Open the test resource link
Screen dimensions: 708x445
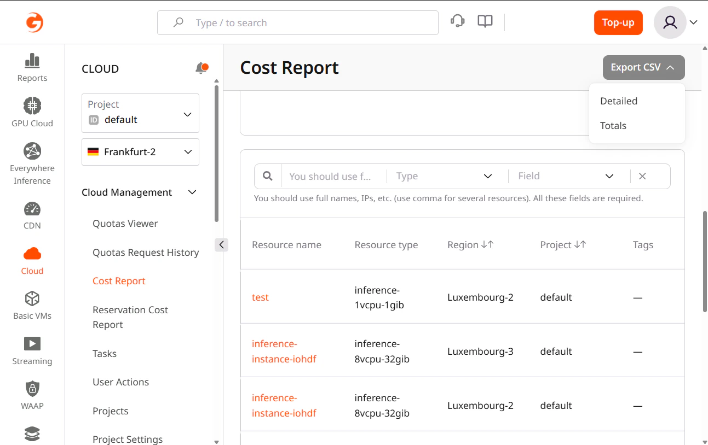point(260,297)
